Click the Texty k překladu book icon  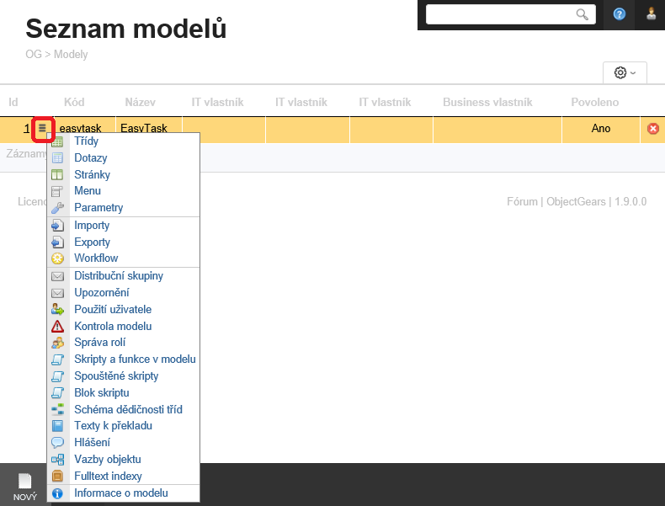click(x=57, y=426)
